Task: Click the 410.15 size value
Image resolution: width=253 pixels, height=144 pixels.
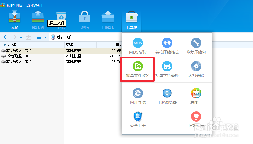Action: click(115, 56)
